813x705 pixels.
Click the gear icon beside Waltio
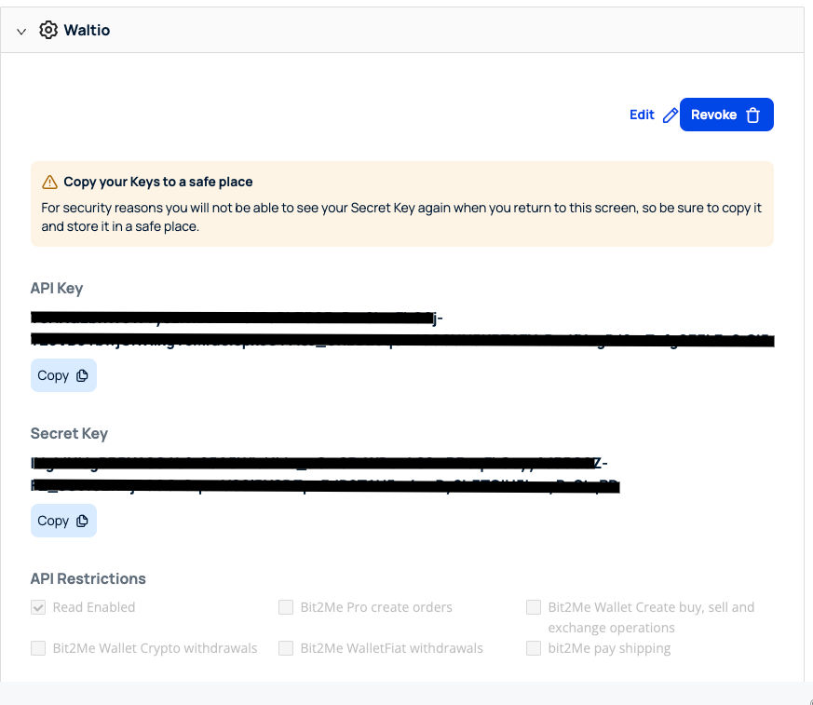point(48,31)
